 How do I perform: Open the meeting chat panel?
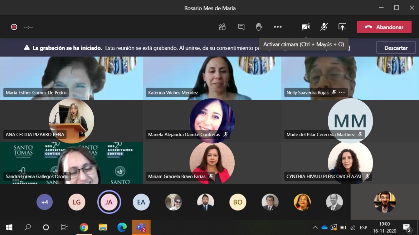pyautogui.click(x=241, y=27)
